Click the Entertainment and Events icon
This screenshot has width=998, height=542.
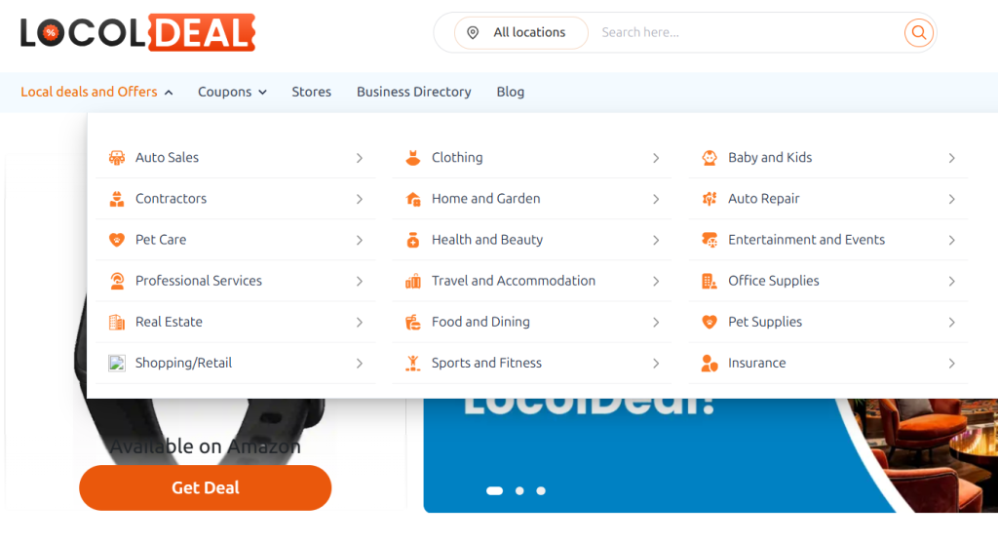click(710, 240)
